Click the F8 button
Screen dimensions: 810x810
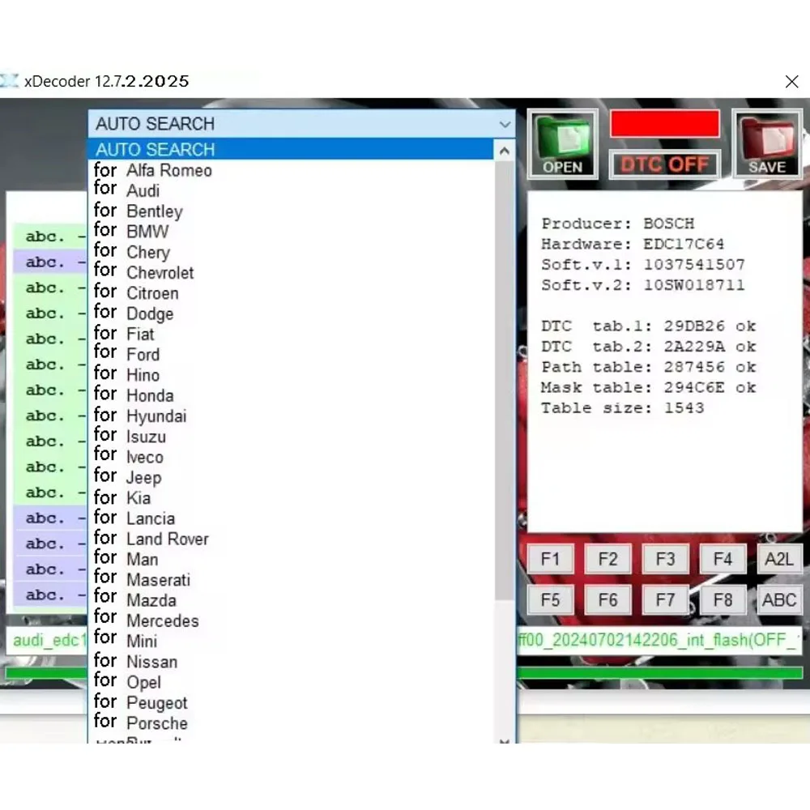(723, 599)
